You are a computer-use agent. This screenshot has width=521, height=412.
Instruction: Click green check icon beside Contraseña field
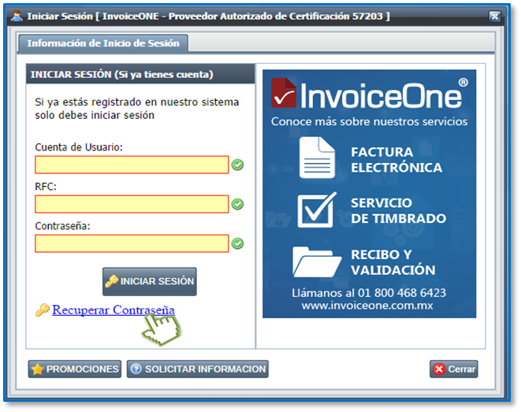[x=237, y=243]
